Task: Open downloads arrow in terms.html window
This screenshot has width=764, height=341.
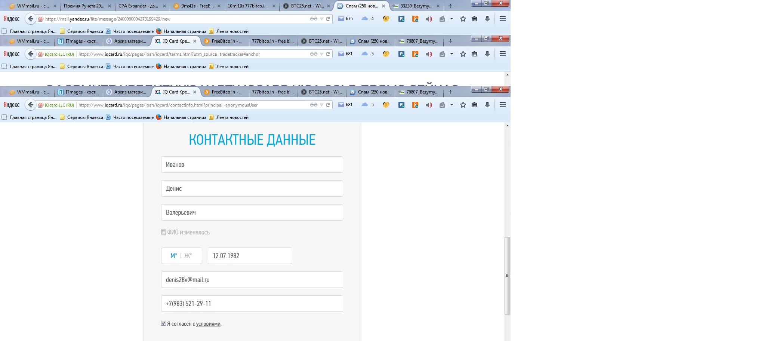Action: (487, 54)
